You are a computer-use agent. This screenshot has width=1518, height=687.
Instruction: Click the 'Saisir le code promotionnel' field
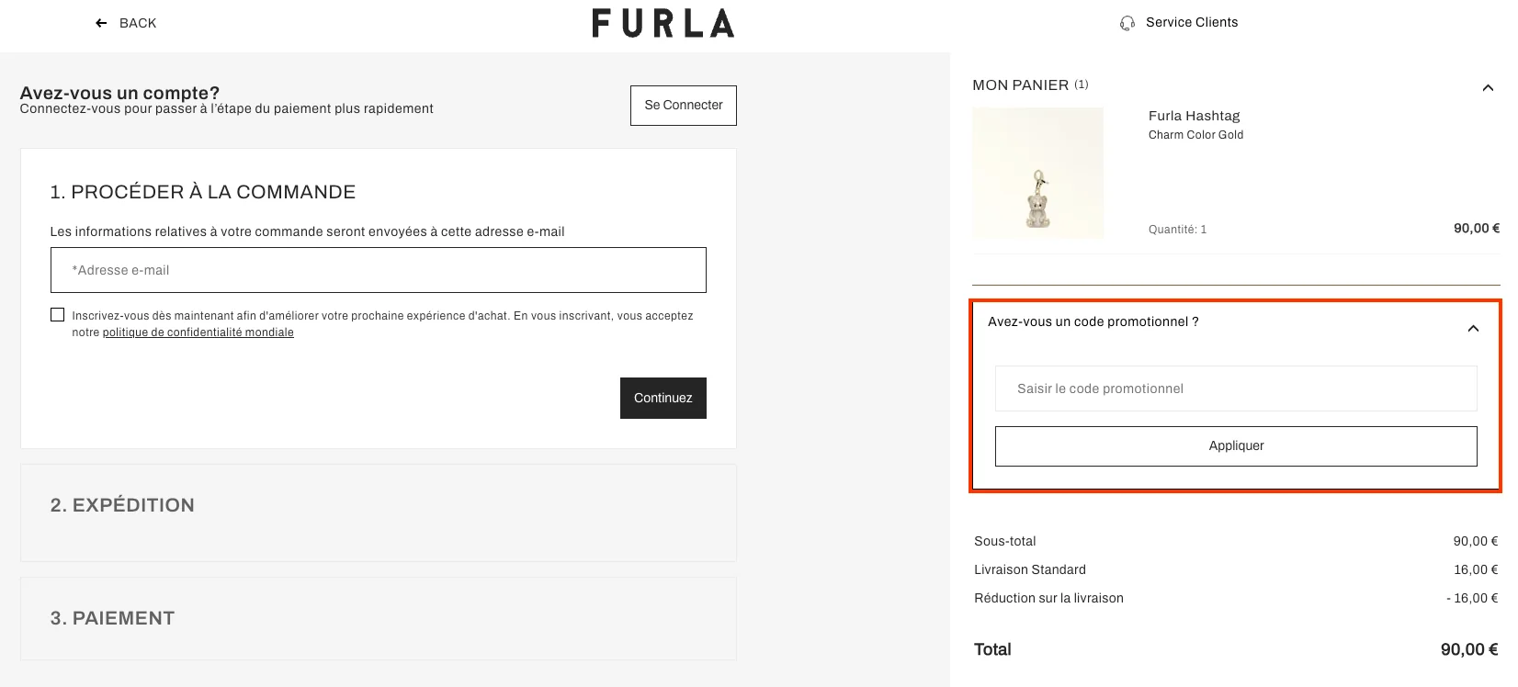(x=1235, y=389)
